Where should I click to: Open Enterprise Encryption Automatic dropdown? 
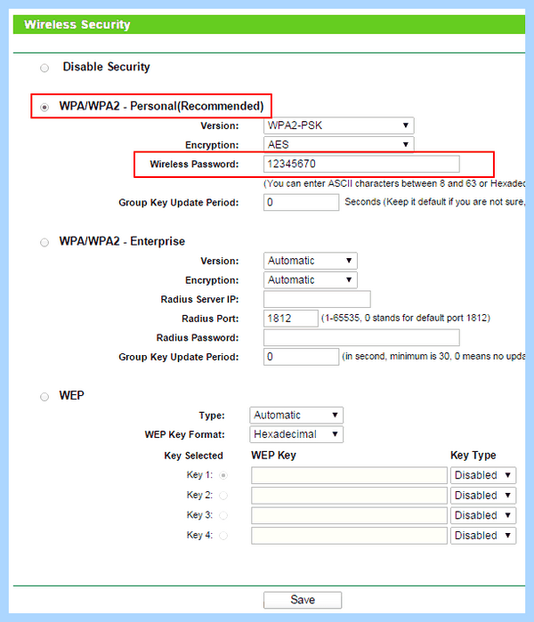point(311,280)
